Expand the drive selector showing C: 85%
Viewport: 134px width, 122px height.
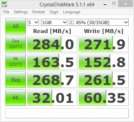[99, 22]
